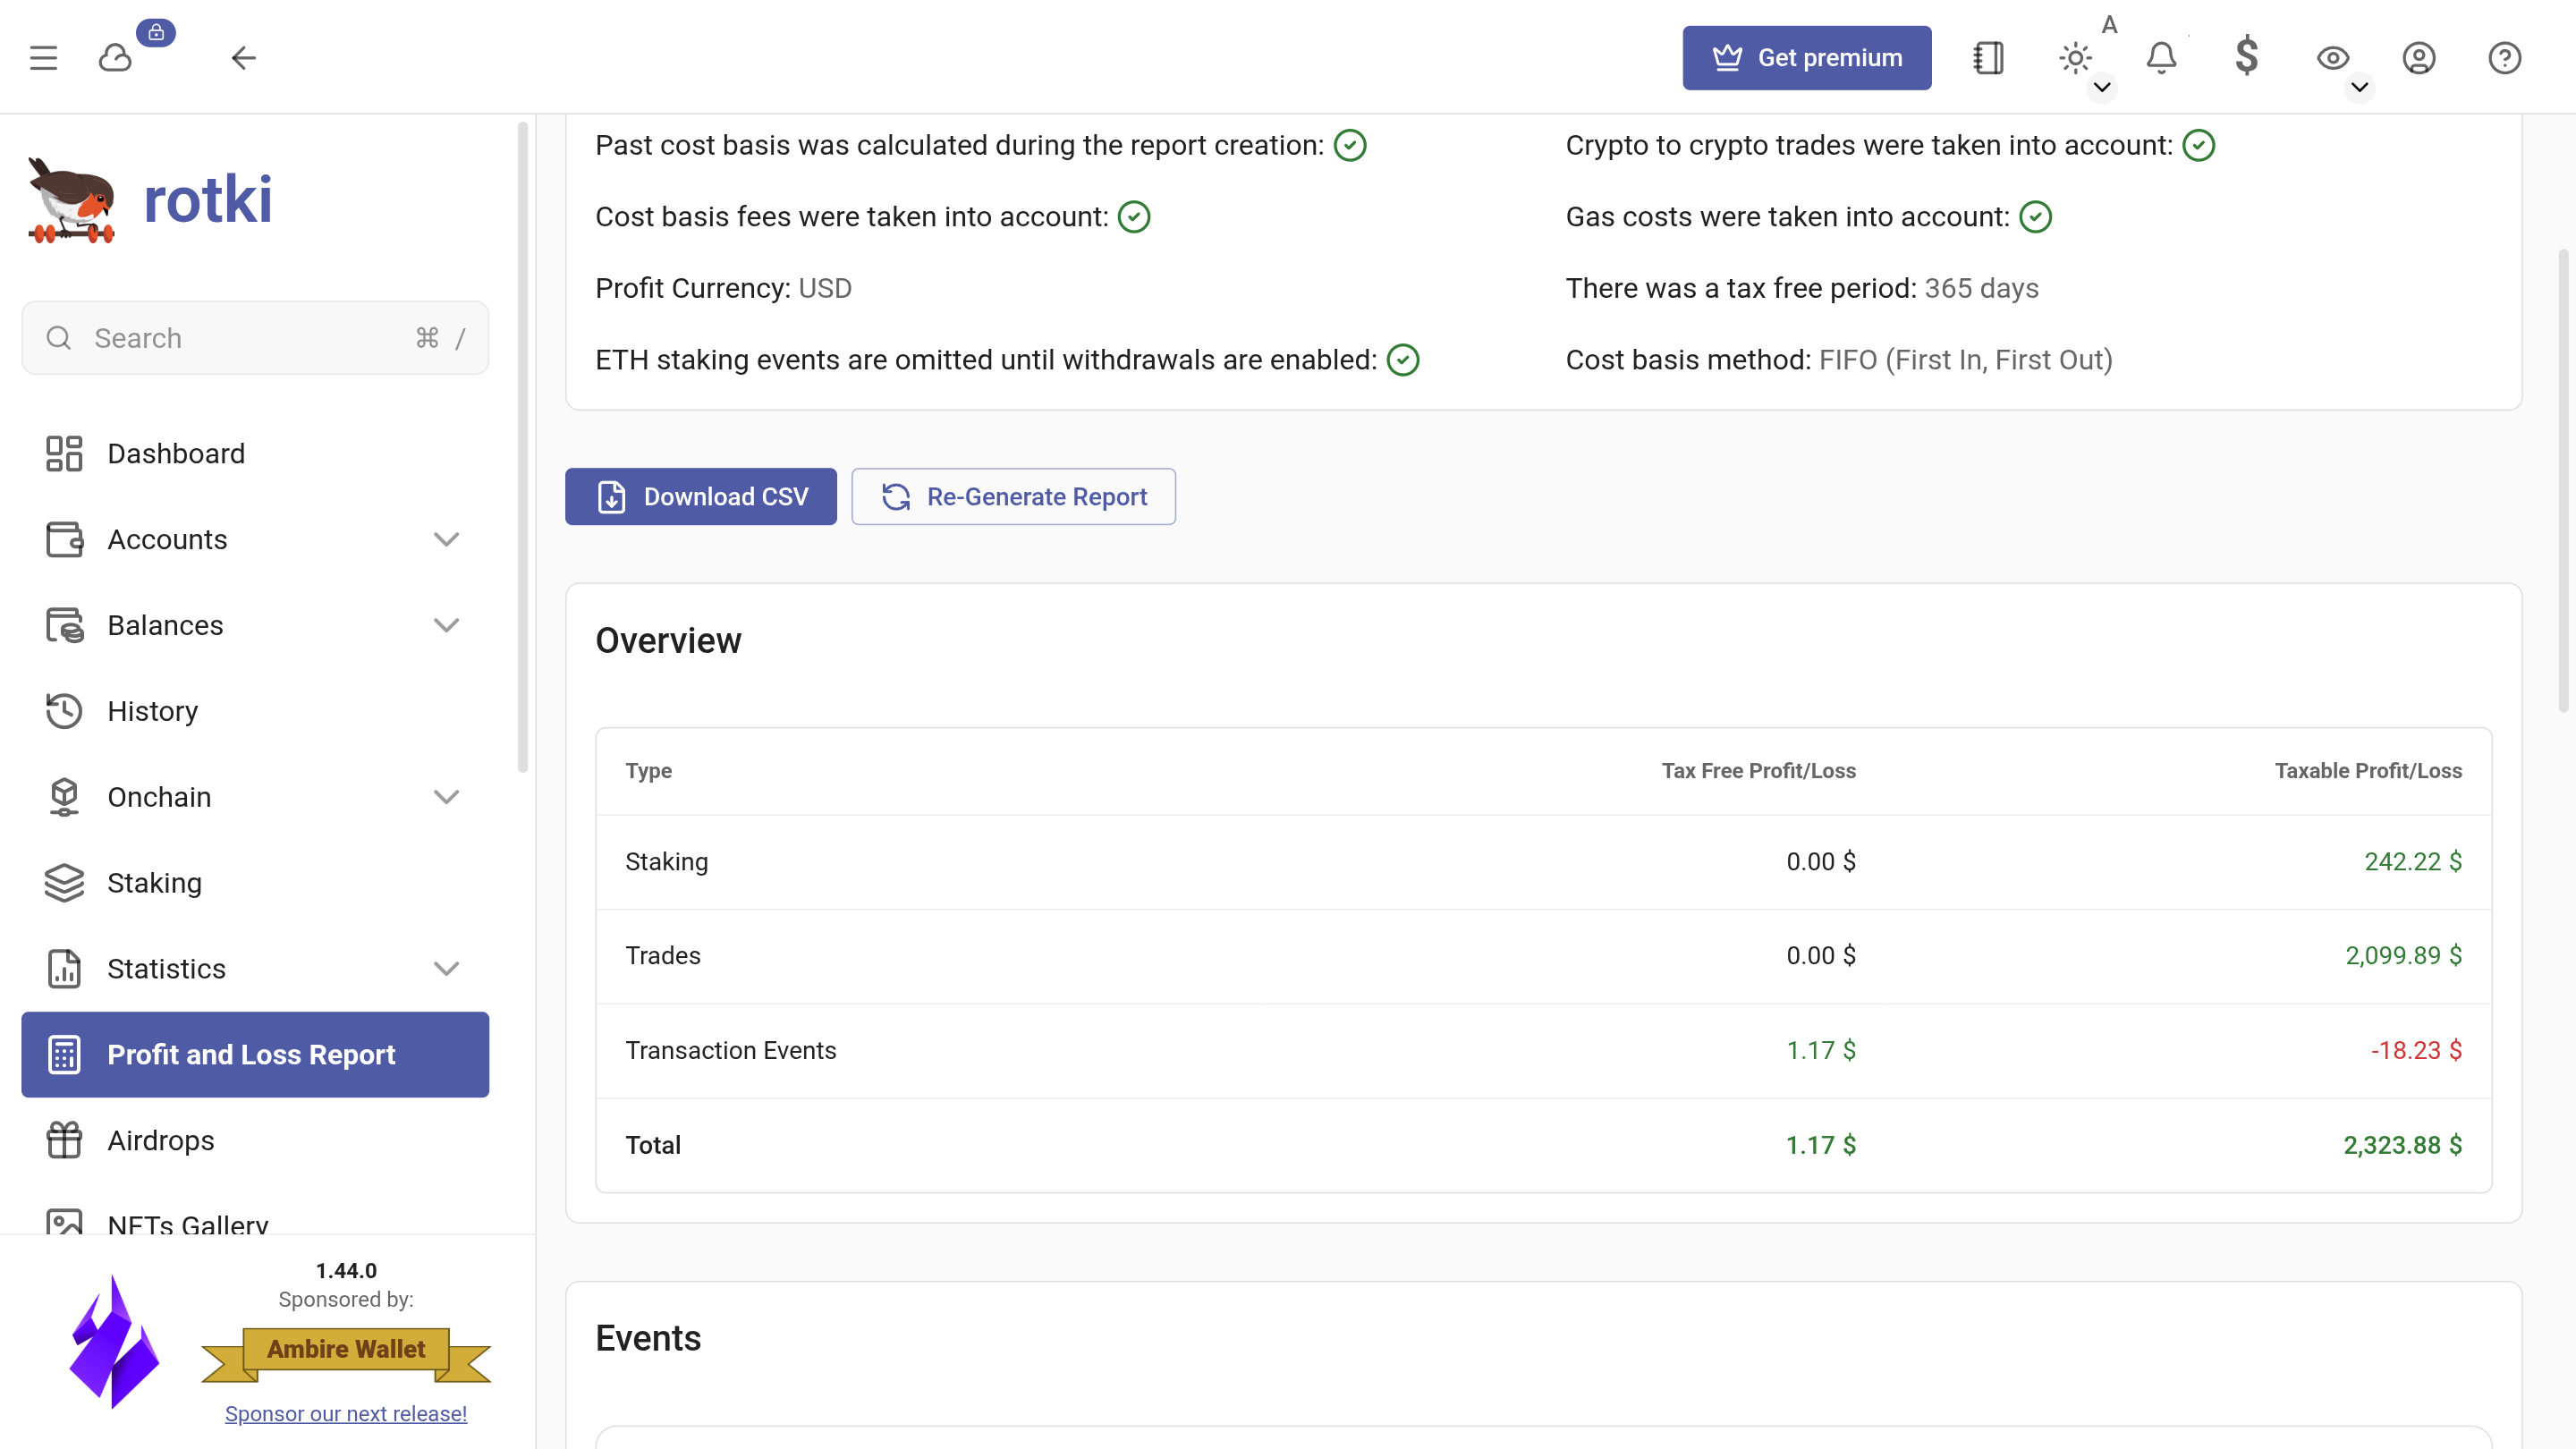This screenshot has height=1449, width=2576.
Task: Click the Ambire purple logo
Action: 114,1341
